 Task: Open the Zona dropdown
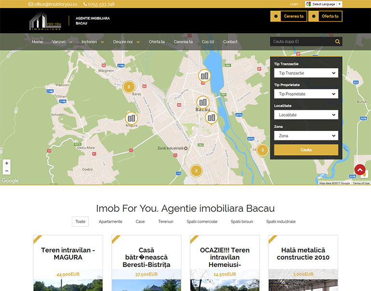(306, 136)
